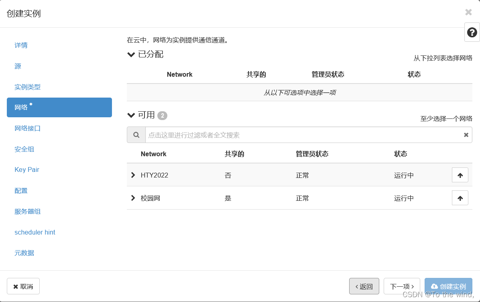Clear the filter search box with X
480x302 pixels.
(466, 135)
